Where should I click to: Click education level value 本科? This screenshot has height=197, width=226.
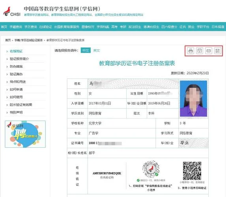[151, 113]
